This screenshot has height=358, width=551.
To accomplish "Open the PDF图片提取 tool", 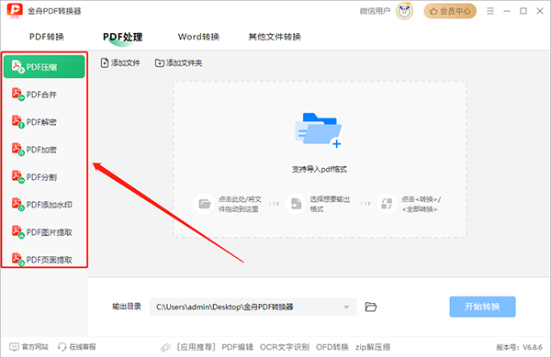I will 44,232.
